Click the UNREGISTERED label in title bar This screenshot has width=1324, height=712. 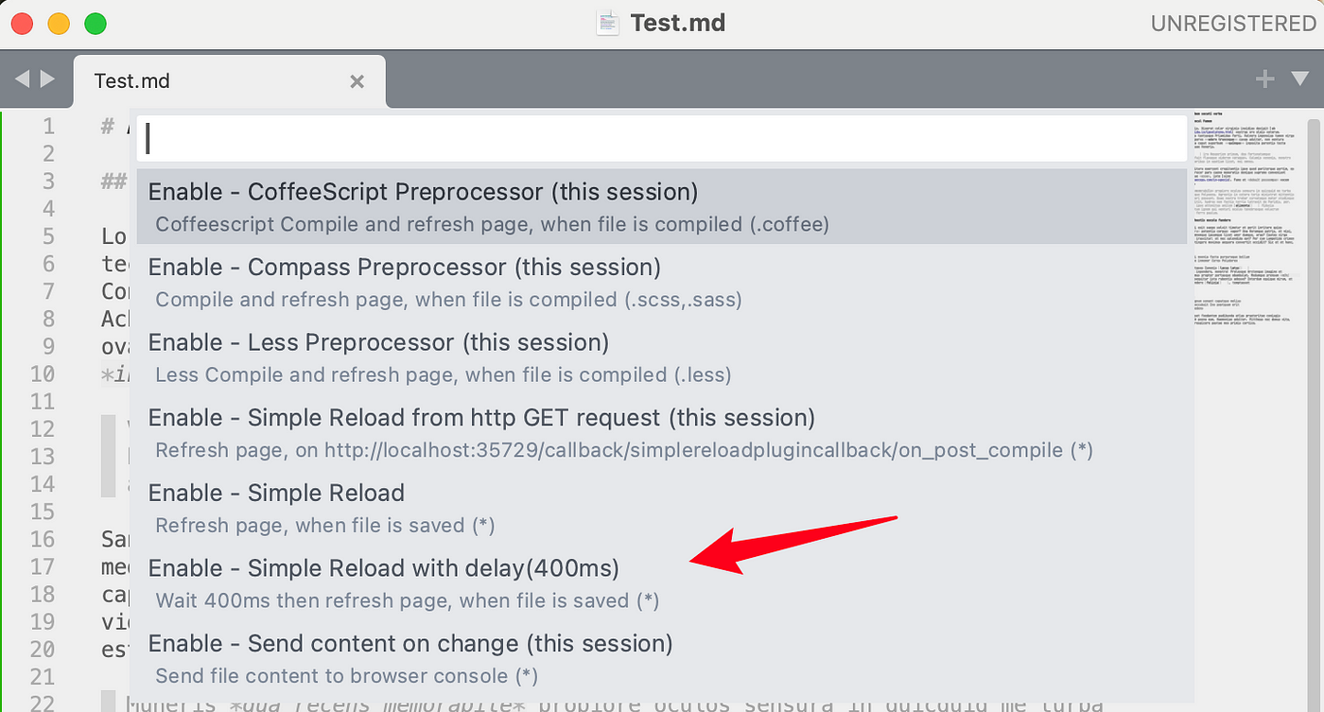click(1232, 24)
